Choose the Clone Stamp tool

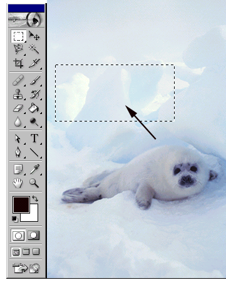[18, 94]
